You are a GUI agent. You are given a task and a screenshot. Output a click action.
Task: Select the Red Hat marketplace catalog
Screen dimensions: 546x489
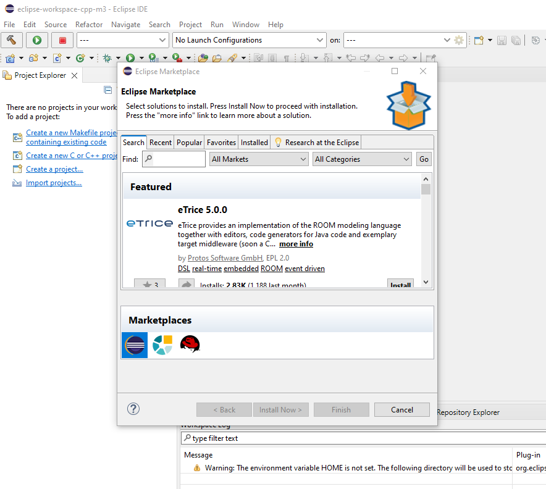[x=190, y=345]
